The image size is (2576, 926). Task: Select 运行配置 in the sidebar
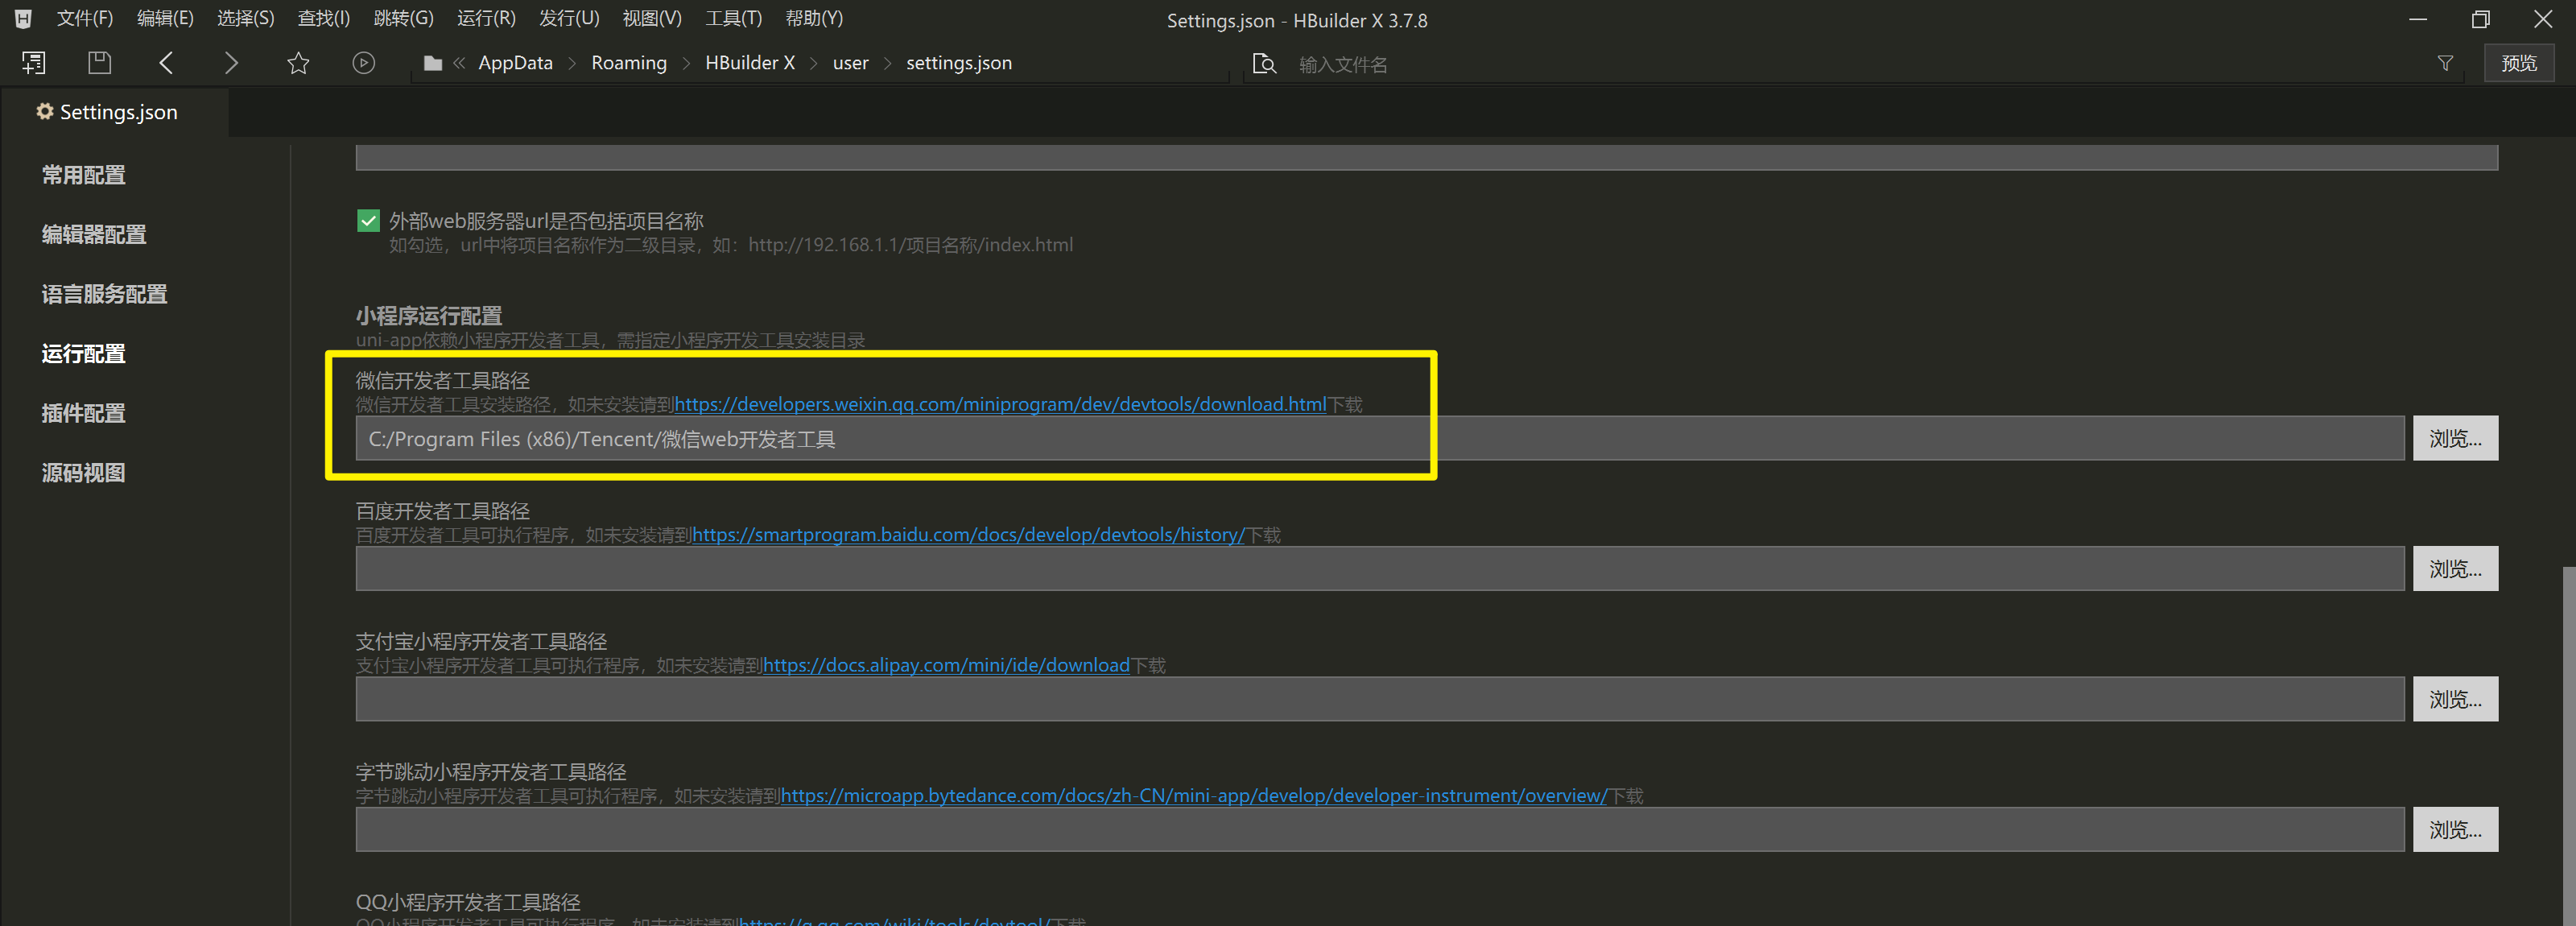pyautogui.click(x=83, y=353)
